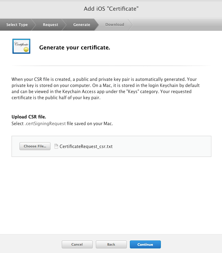This screenshot has height=253, width=222.
Task: Click the 'Upload CSR file.' heading
Action: click(x=29, y=117)
